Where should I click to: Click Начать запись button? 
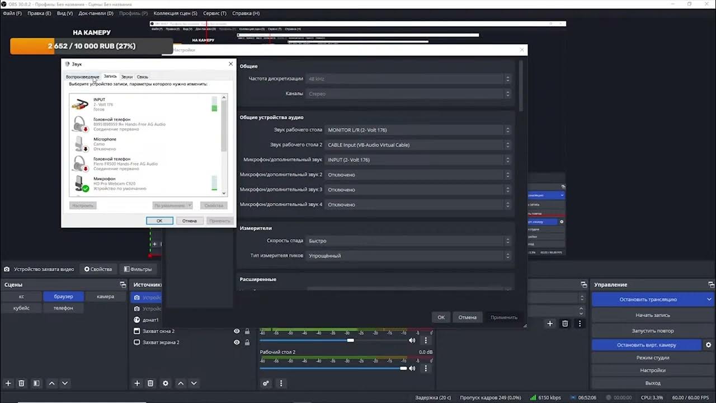tap(653, 315)
